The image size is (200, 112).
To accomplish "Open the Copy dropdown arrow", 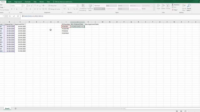I will pos(5,7).
